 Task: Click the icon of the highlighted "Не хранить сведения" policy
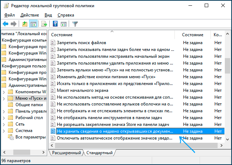pyautogui.click(x=53, y=131)
